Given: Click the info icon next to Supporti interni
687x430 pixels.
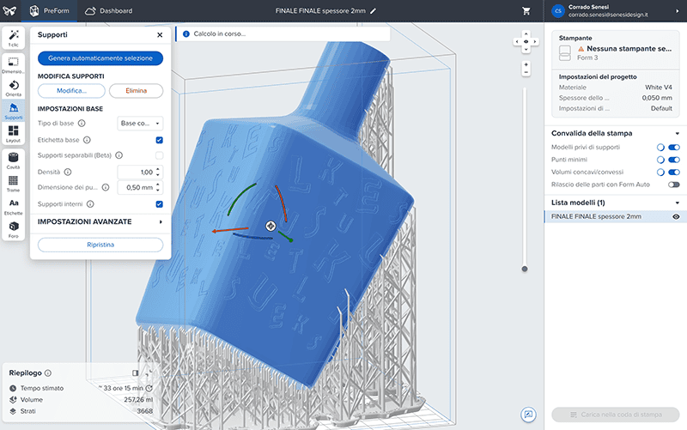Looking at the screenshot, I should 90,204.
